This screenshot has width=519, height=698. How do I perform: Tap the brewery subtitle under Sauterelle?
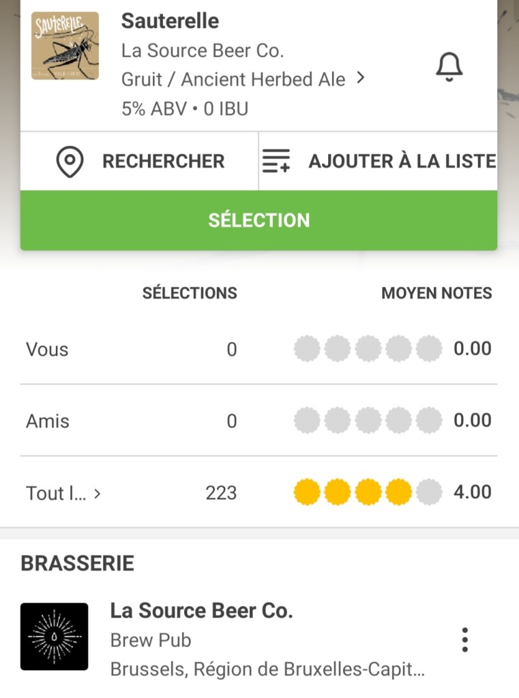pyautogui.click(x=202, y=50)
